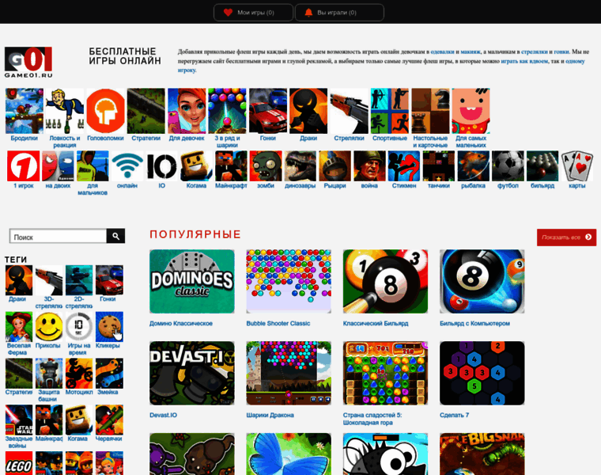Open the LEGO tag icon
Screen dimensions: 601x475
(x=19, y=463)
